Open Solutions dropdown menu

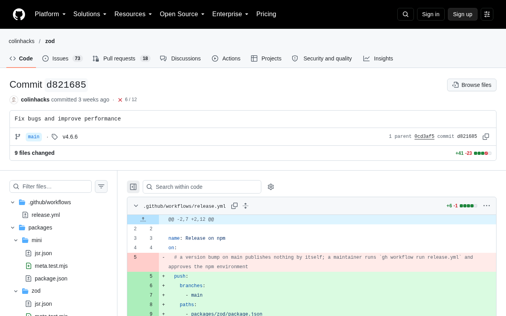pos(90,14)
